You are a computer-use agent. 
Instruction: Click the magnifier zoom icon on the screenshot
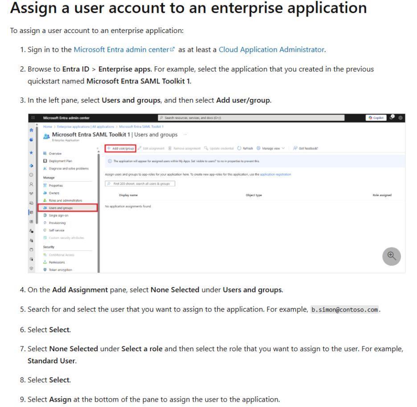coord(391,256)
